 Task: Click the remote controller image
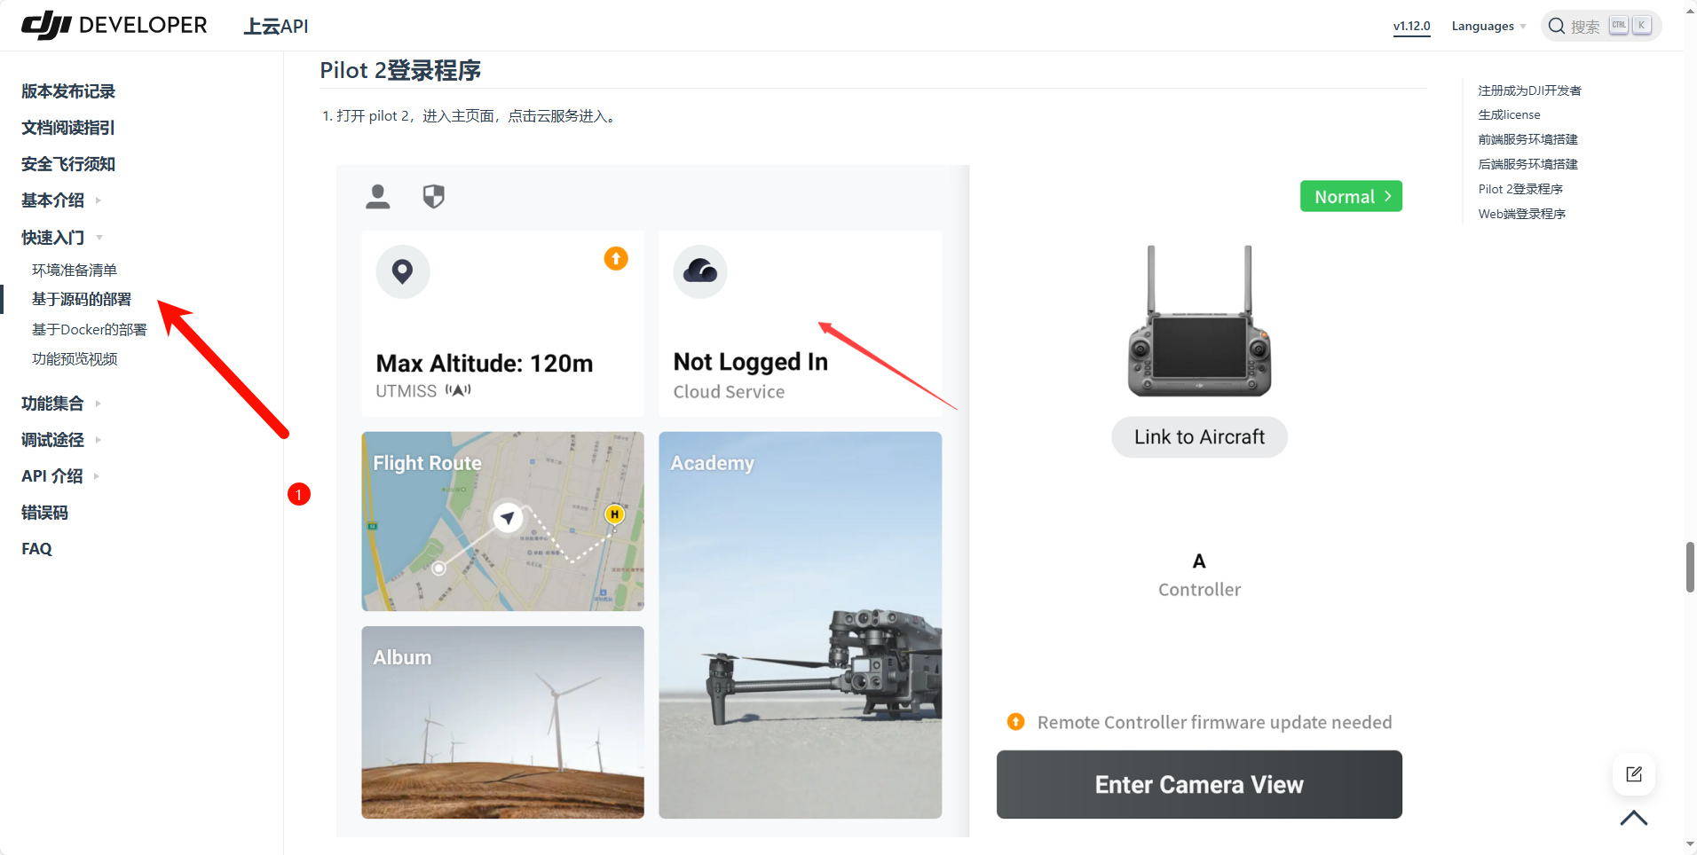pyautogui.click(x=1199, y=321)
